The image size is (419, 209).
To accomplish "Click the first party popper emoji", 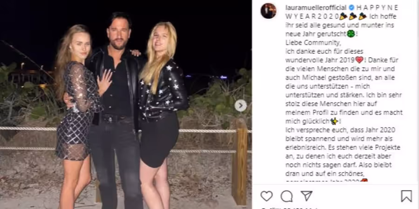I will click(x=343, y=16).
